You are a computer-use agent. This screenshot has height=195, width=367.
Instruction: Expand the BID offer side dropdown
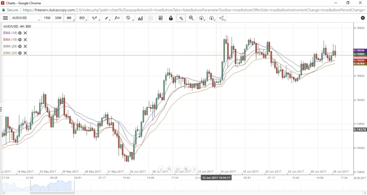point(82,18)
